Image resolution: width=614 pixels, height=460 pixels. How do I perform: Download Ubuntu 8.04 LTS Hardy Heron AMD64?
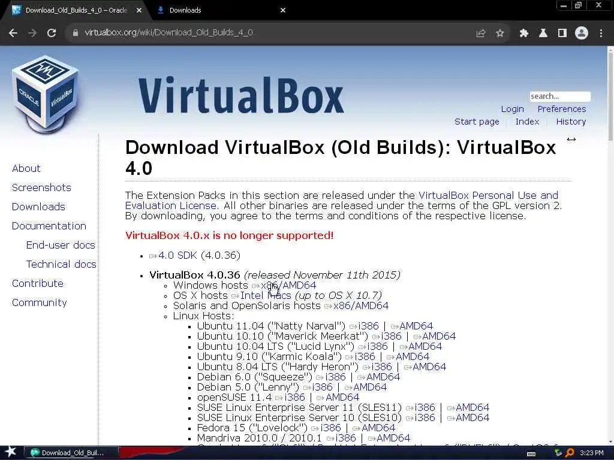pyautogui.click(x=425, y=367)
